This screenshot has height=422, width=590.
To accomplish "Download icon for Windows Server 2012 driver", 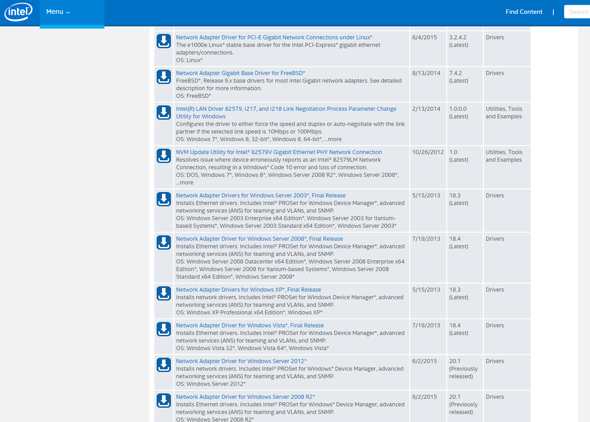I will 164,365.
